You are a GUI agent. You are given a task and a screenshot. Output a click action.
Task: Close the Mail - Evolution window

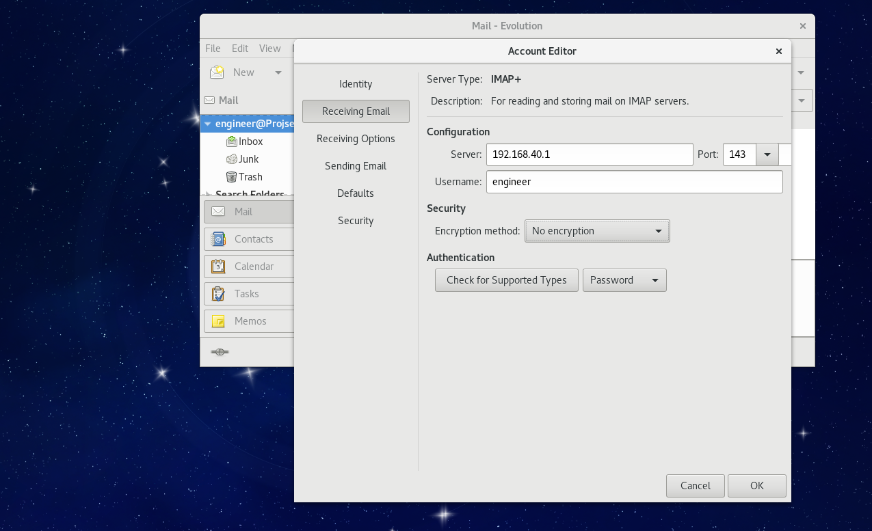tap(803, 26)
